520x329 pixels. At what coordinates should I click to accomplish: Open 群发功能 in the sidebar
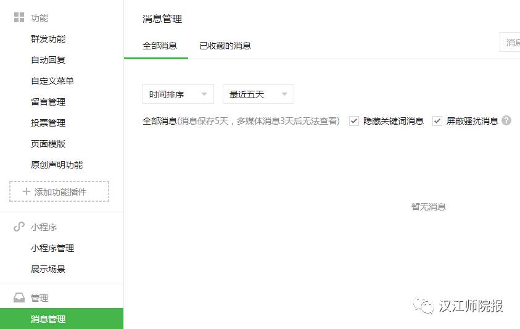(48, 39)
